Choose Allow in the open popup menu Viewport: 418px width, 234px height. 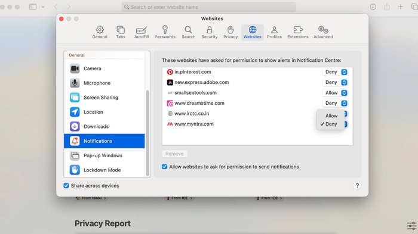331,116
